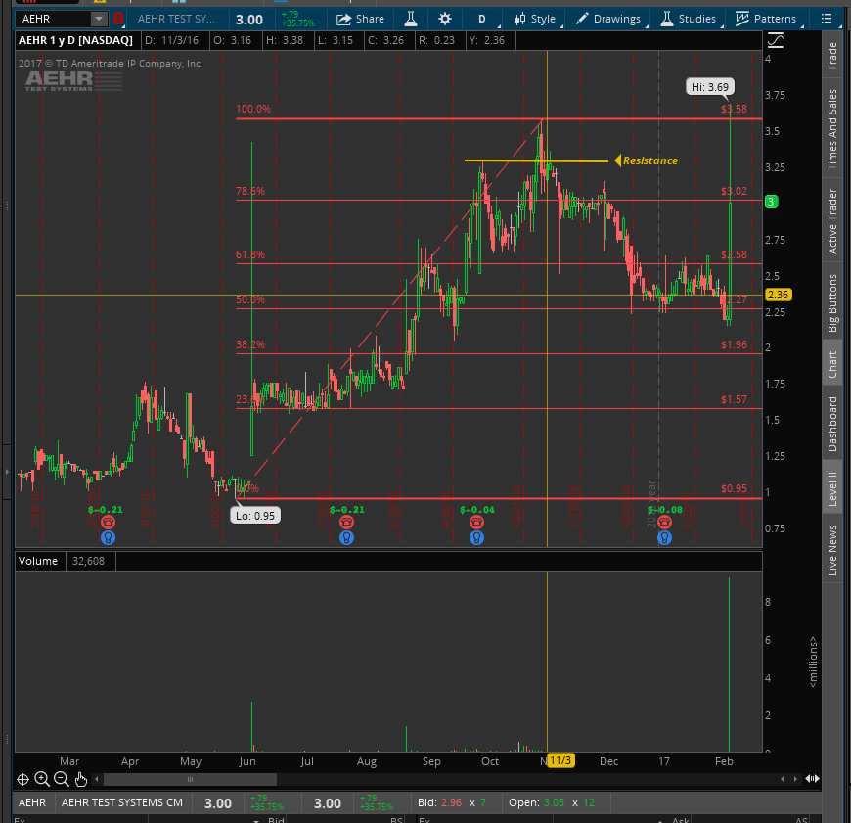851x823 pixels.
Task: Click the January blue lightbulb icon
Action: 664,538
